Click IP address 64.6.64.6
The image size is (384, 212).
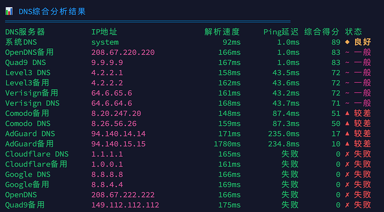[112, 103]
